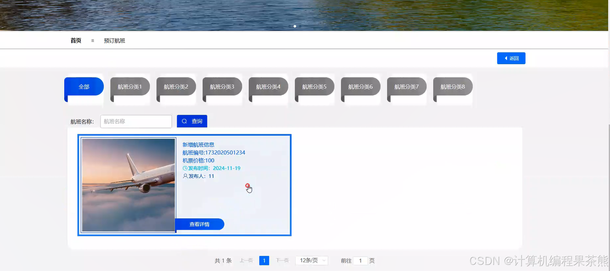This screenshot has width=610, height=271.
Task: Open the 12条/页 page size dropdown
Action: [312, 260]
